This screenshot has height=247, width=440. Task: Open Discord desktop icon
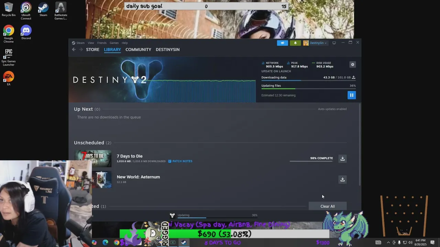pyautogui.click(x=26, y=33)
